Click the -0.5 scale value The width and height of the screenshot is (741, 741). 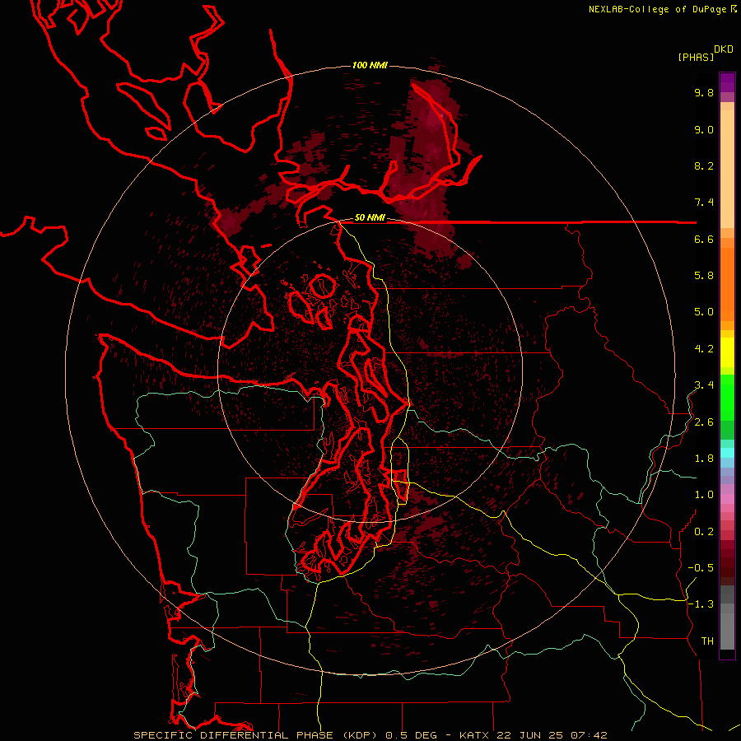pyautogui.click(x=701, y=568)
